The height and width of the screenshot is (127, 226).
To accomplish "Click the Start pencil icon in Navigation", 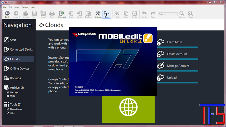I will pyautogui.click(x=6, y=40).
